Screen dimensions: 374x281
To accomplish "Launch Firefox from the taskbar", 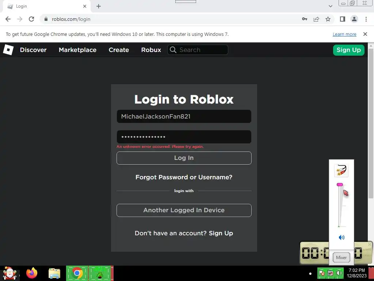I will pos(32,273).
